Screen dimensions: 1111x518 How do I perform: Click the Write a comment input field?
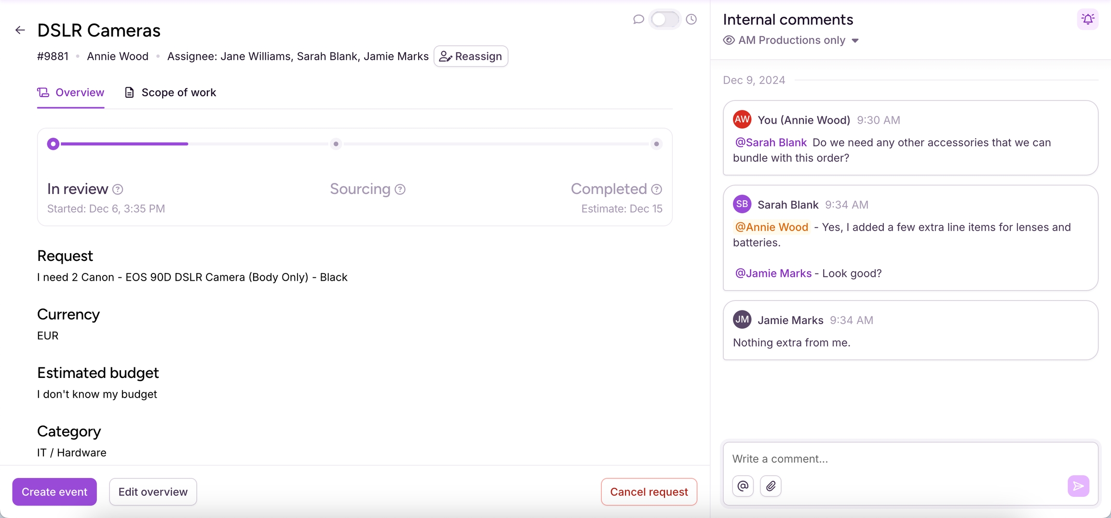pos(897,459)
